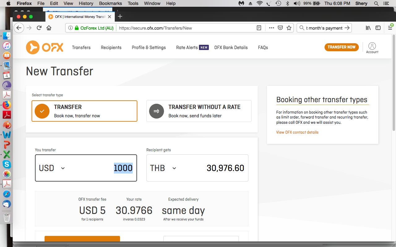The image size is (396, 247).
Task: Open the Bookmarks menu
Action: click(x=110, y=3)
